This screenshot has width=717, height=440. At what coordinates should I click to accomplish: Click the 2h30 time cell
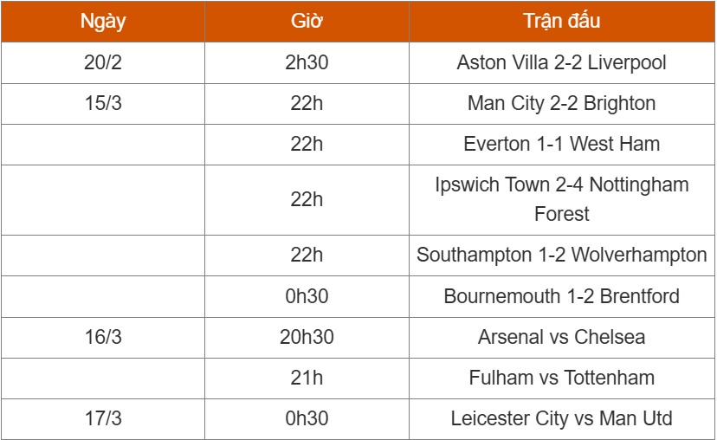307,62
